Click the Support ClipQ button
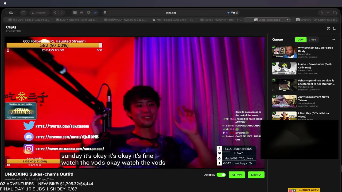342x192 pixels. click(304, 190)
